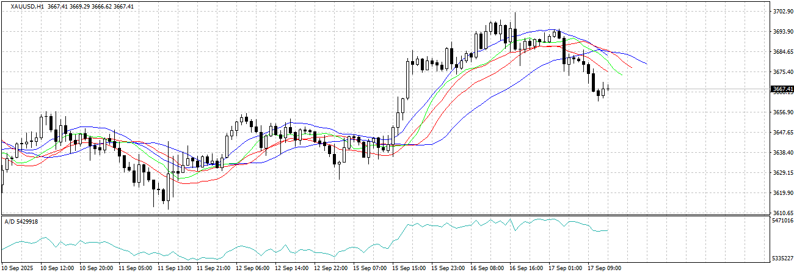Viewport: 794px width, 275px height.
Task: Click the 12 Sep 22:00 time label
Action: pos(330,268)
